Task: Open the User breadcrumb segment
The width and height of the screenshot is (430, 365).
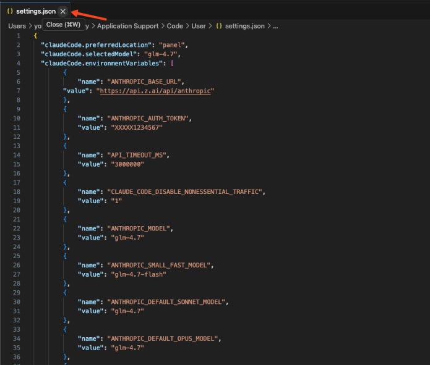Action: point(198,26)
